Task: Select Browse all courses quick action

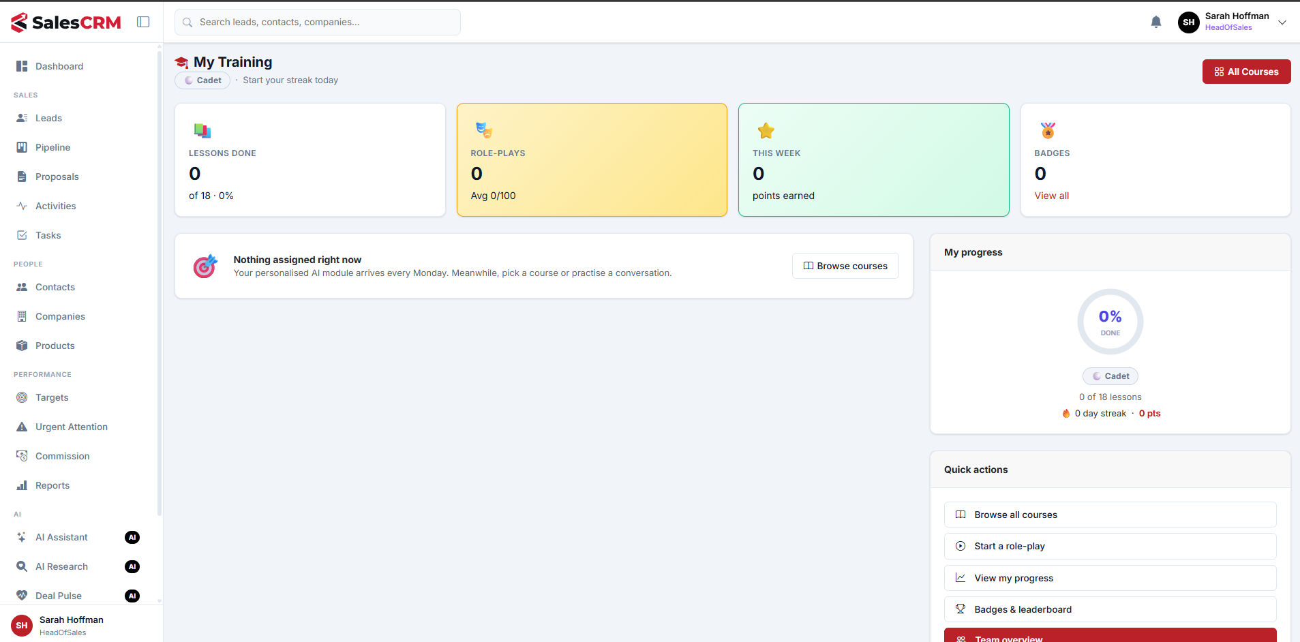Action: [1110, 515]
